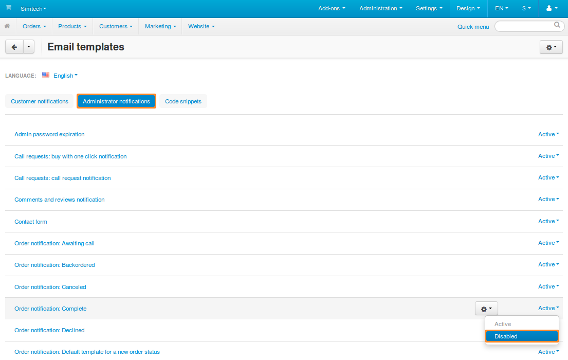Click the shopping cart storefront icon
568x360 pixels.
[x=8, y=8]
